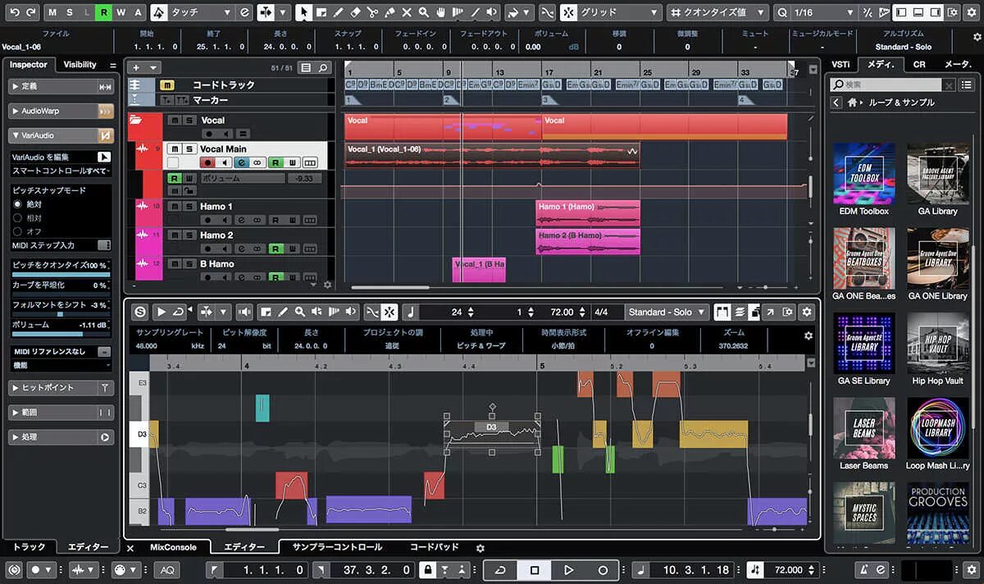Click transport Stop button
The height and width of the screenshot is (584, 984).
pos(535,570)
